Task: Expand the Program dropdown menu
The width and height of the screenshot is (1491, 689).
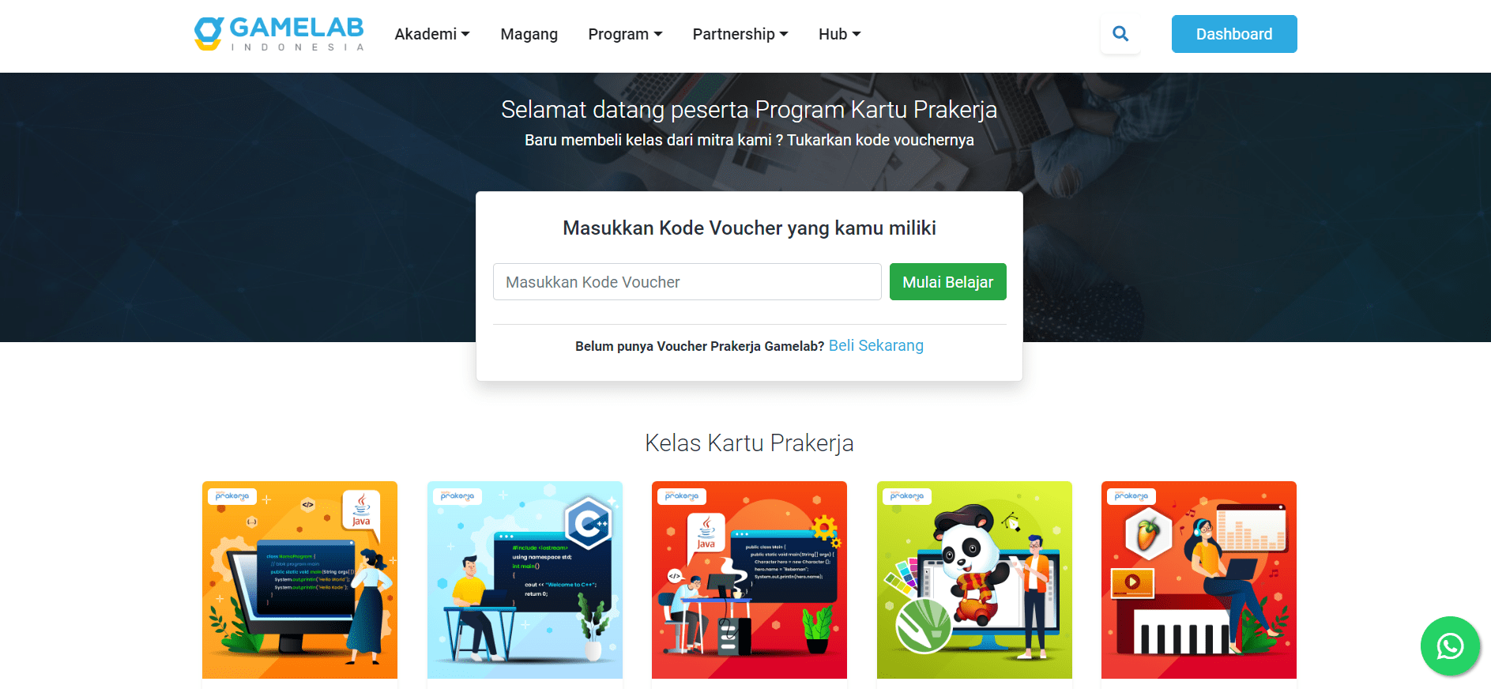Action: [625, 34]
